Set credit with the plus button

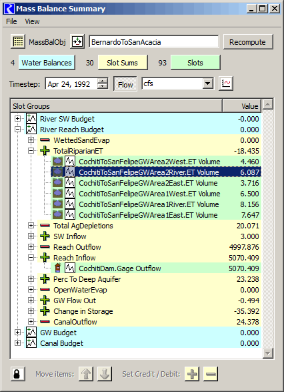click(192, 374)
